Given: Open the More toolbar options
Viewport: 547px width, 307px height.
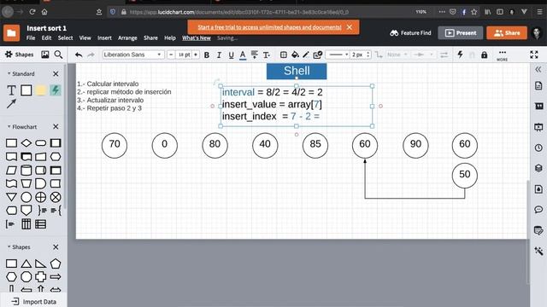Looking at the screenshot, I should [503, 55].
